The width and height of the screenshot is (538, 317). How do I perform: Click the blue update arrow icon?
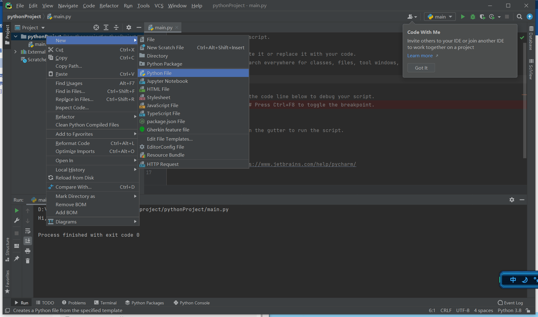click(530, 17)
